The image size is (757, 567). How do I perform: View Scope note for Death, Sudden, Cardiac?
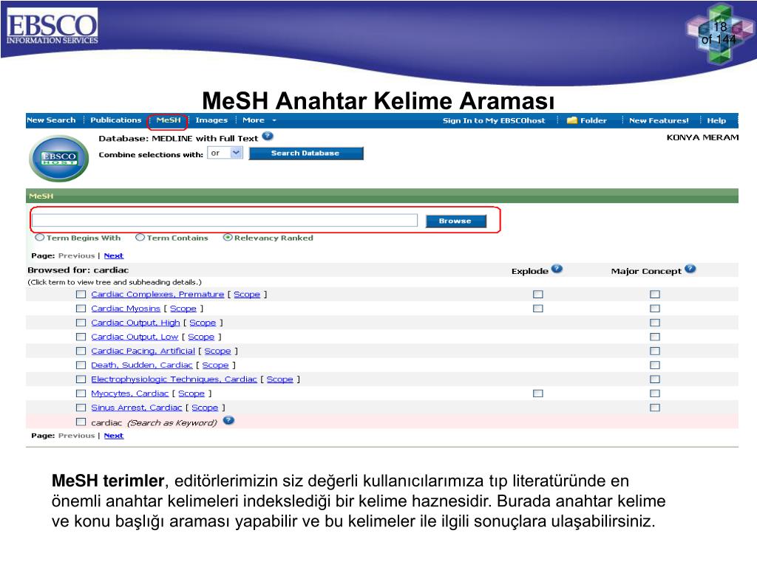(215, 365)
